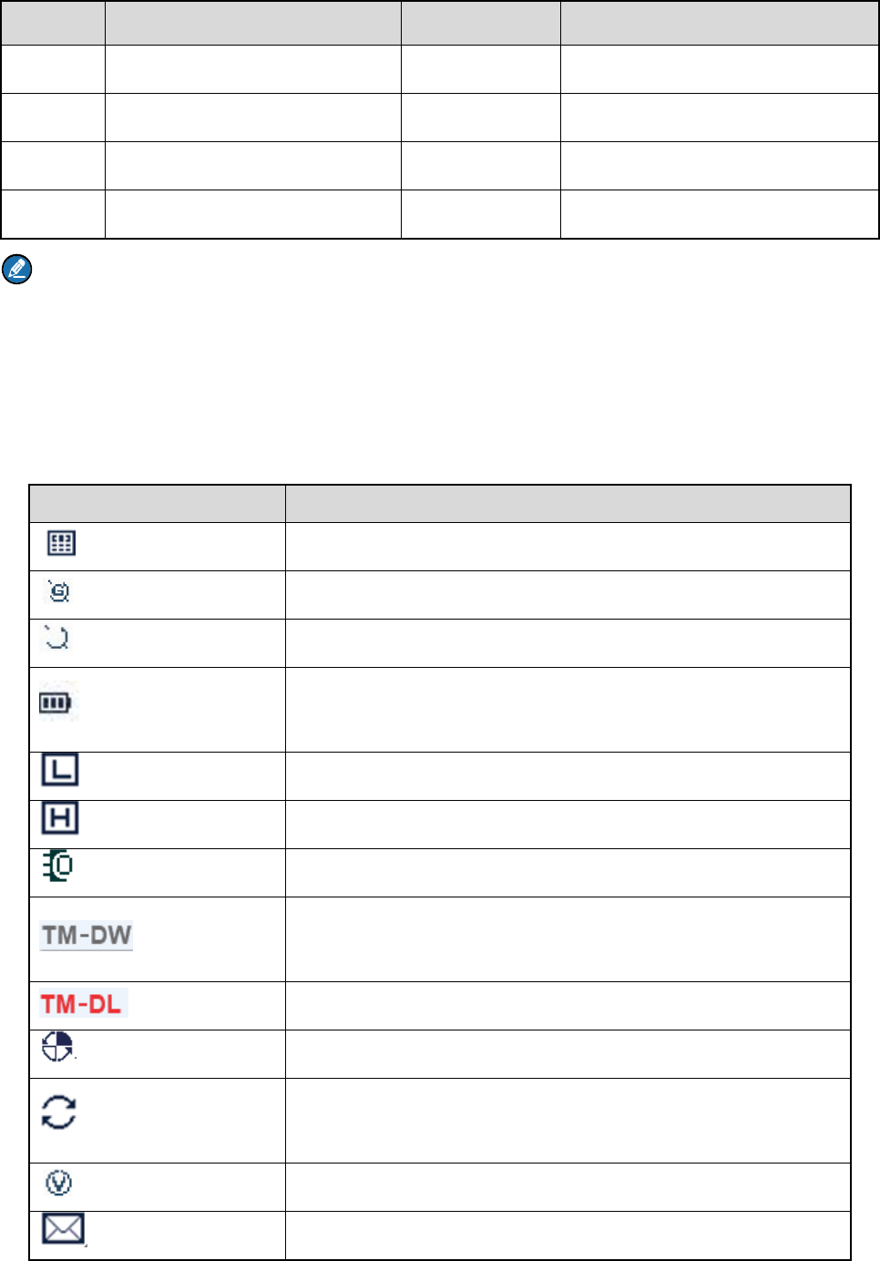Click the envelope message icon

pos(64,1229)
